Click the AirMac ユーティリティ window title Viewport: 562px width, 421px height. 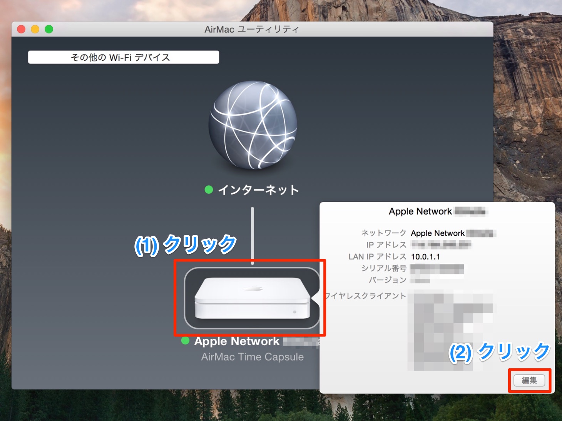(252, 29)
